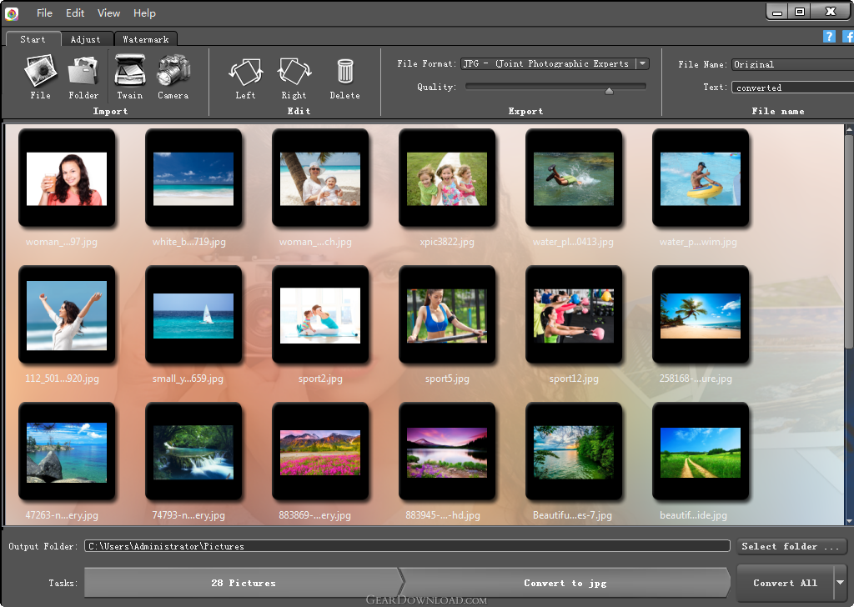This screenshot has height=607, width=854.
Task: Switch to the Watermark tab
Action: [145, 39]
